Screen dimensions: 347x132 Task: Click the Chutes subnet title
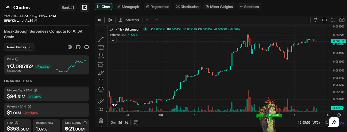pos(21,8)
